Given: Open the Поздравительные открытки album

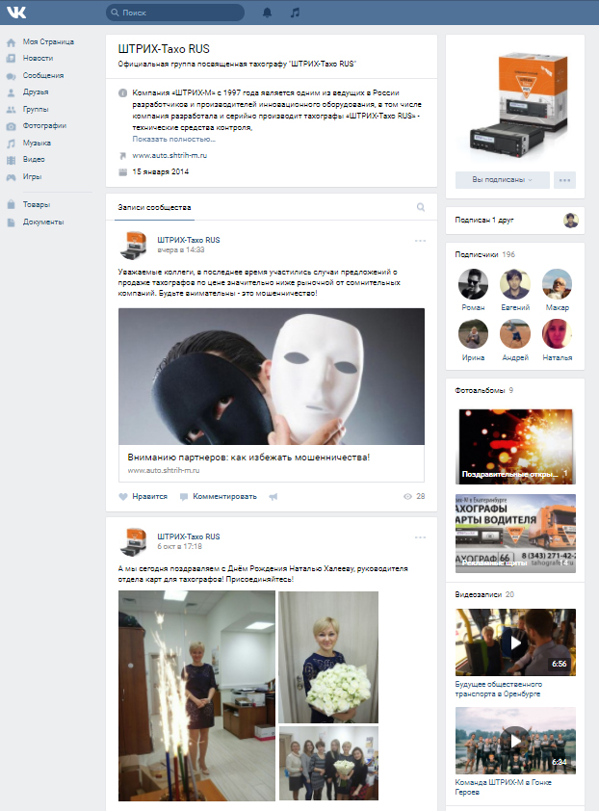Looking at the screenshot, I should coord(515,446).
